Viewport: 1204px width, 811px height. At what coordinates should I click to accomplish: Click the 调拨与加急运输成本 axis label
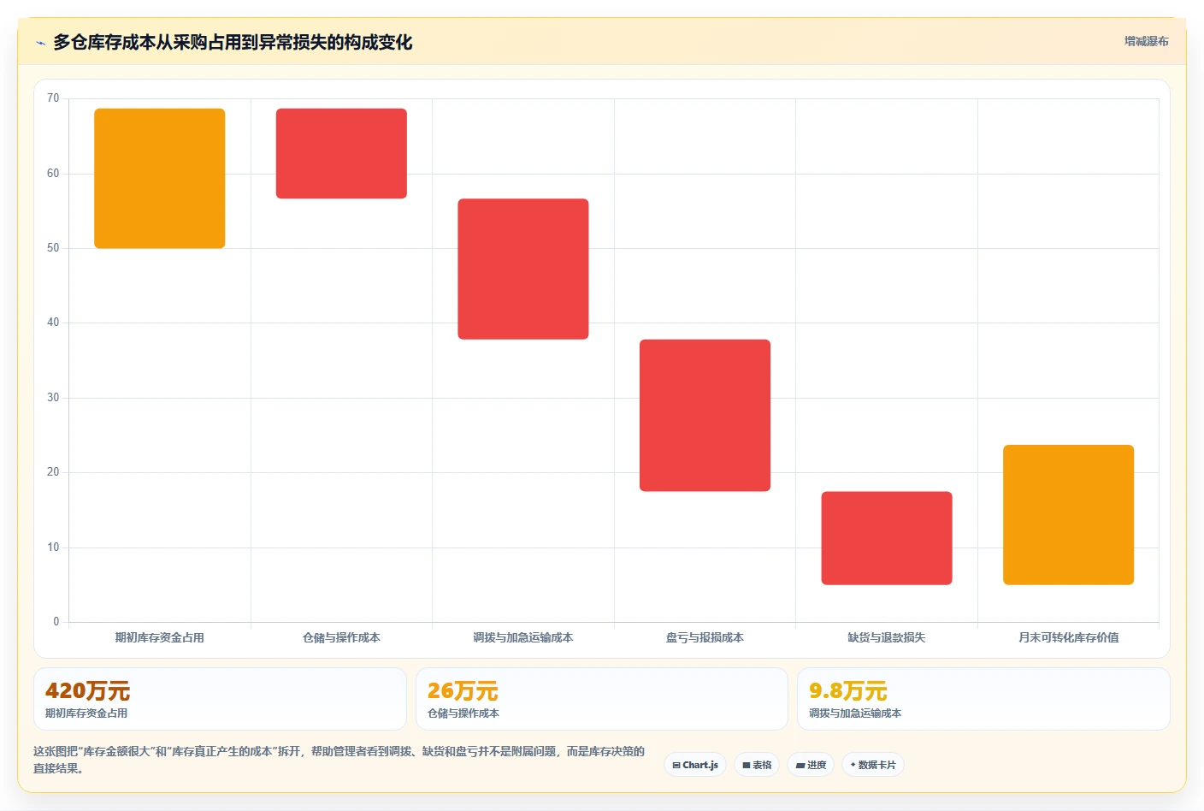click(523, 637)
